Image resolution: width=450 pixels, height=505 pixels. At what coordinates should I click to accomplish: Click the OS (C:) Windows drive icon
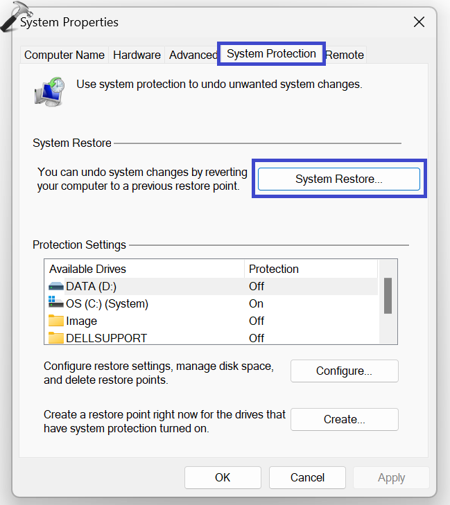click(56, 303)
